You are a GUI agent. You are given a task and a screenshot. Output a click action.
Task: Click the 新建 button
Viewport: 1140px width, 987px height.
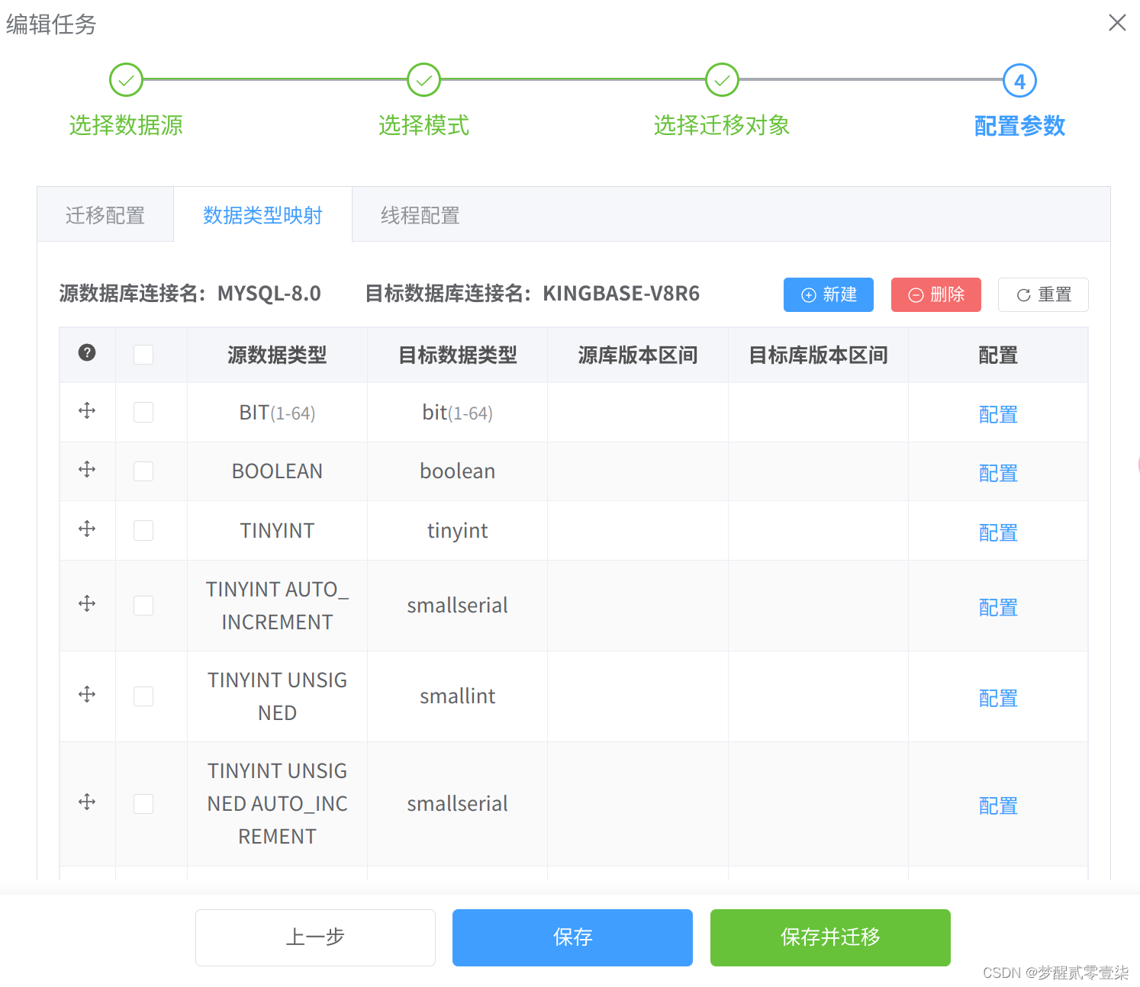point(829,294)
